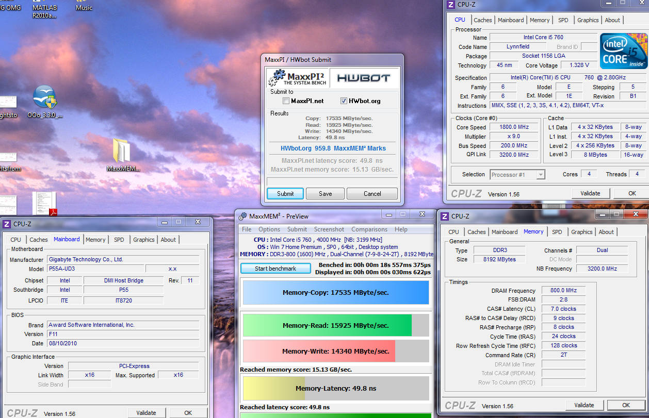The height and width of the screenshot is (418, 649).
Task: Click the Memory-Copy result bar
Action: coord(336,293)
